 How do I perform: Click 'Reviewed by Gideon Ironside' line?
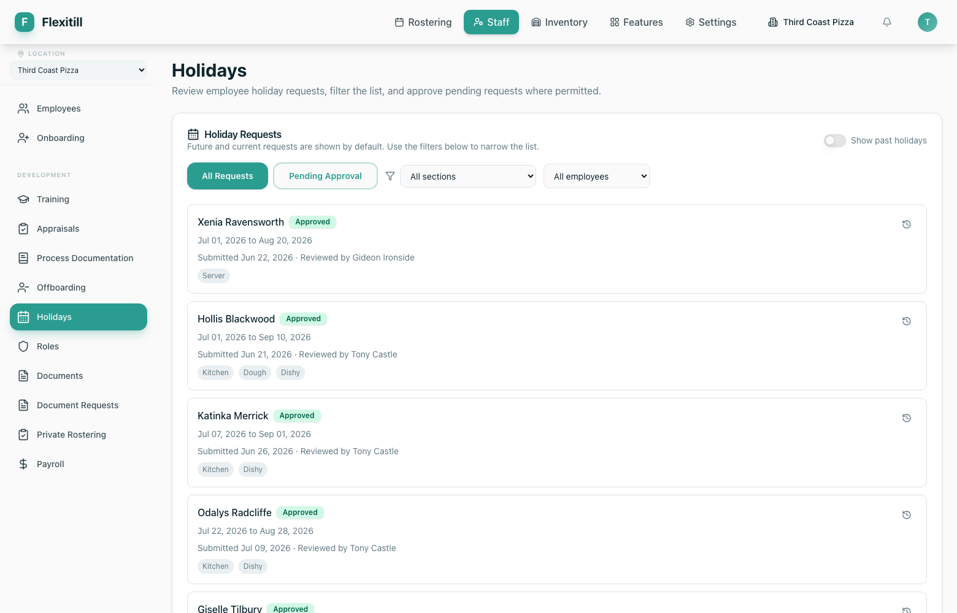pyautogui.click(x=358, y=257)
